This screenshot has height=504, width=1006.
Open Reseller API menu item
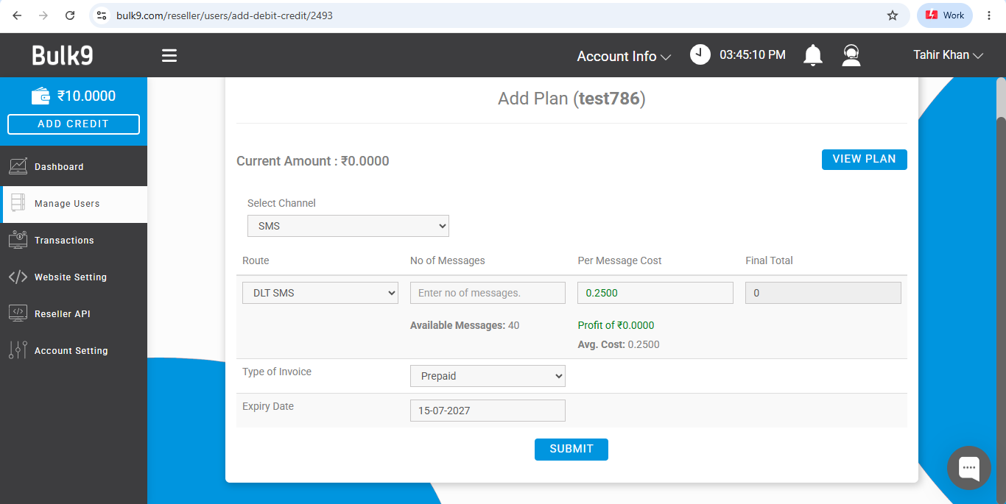(74, 314)
